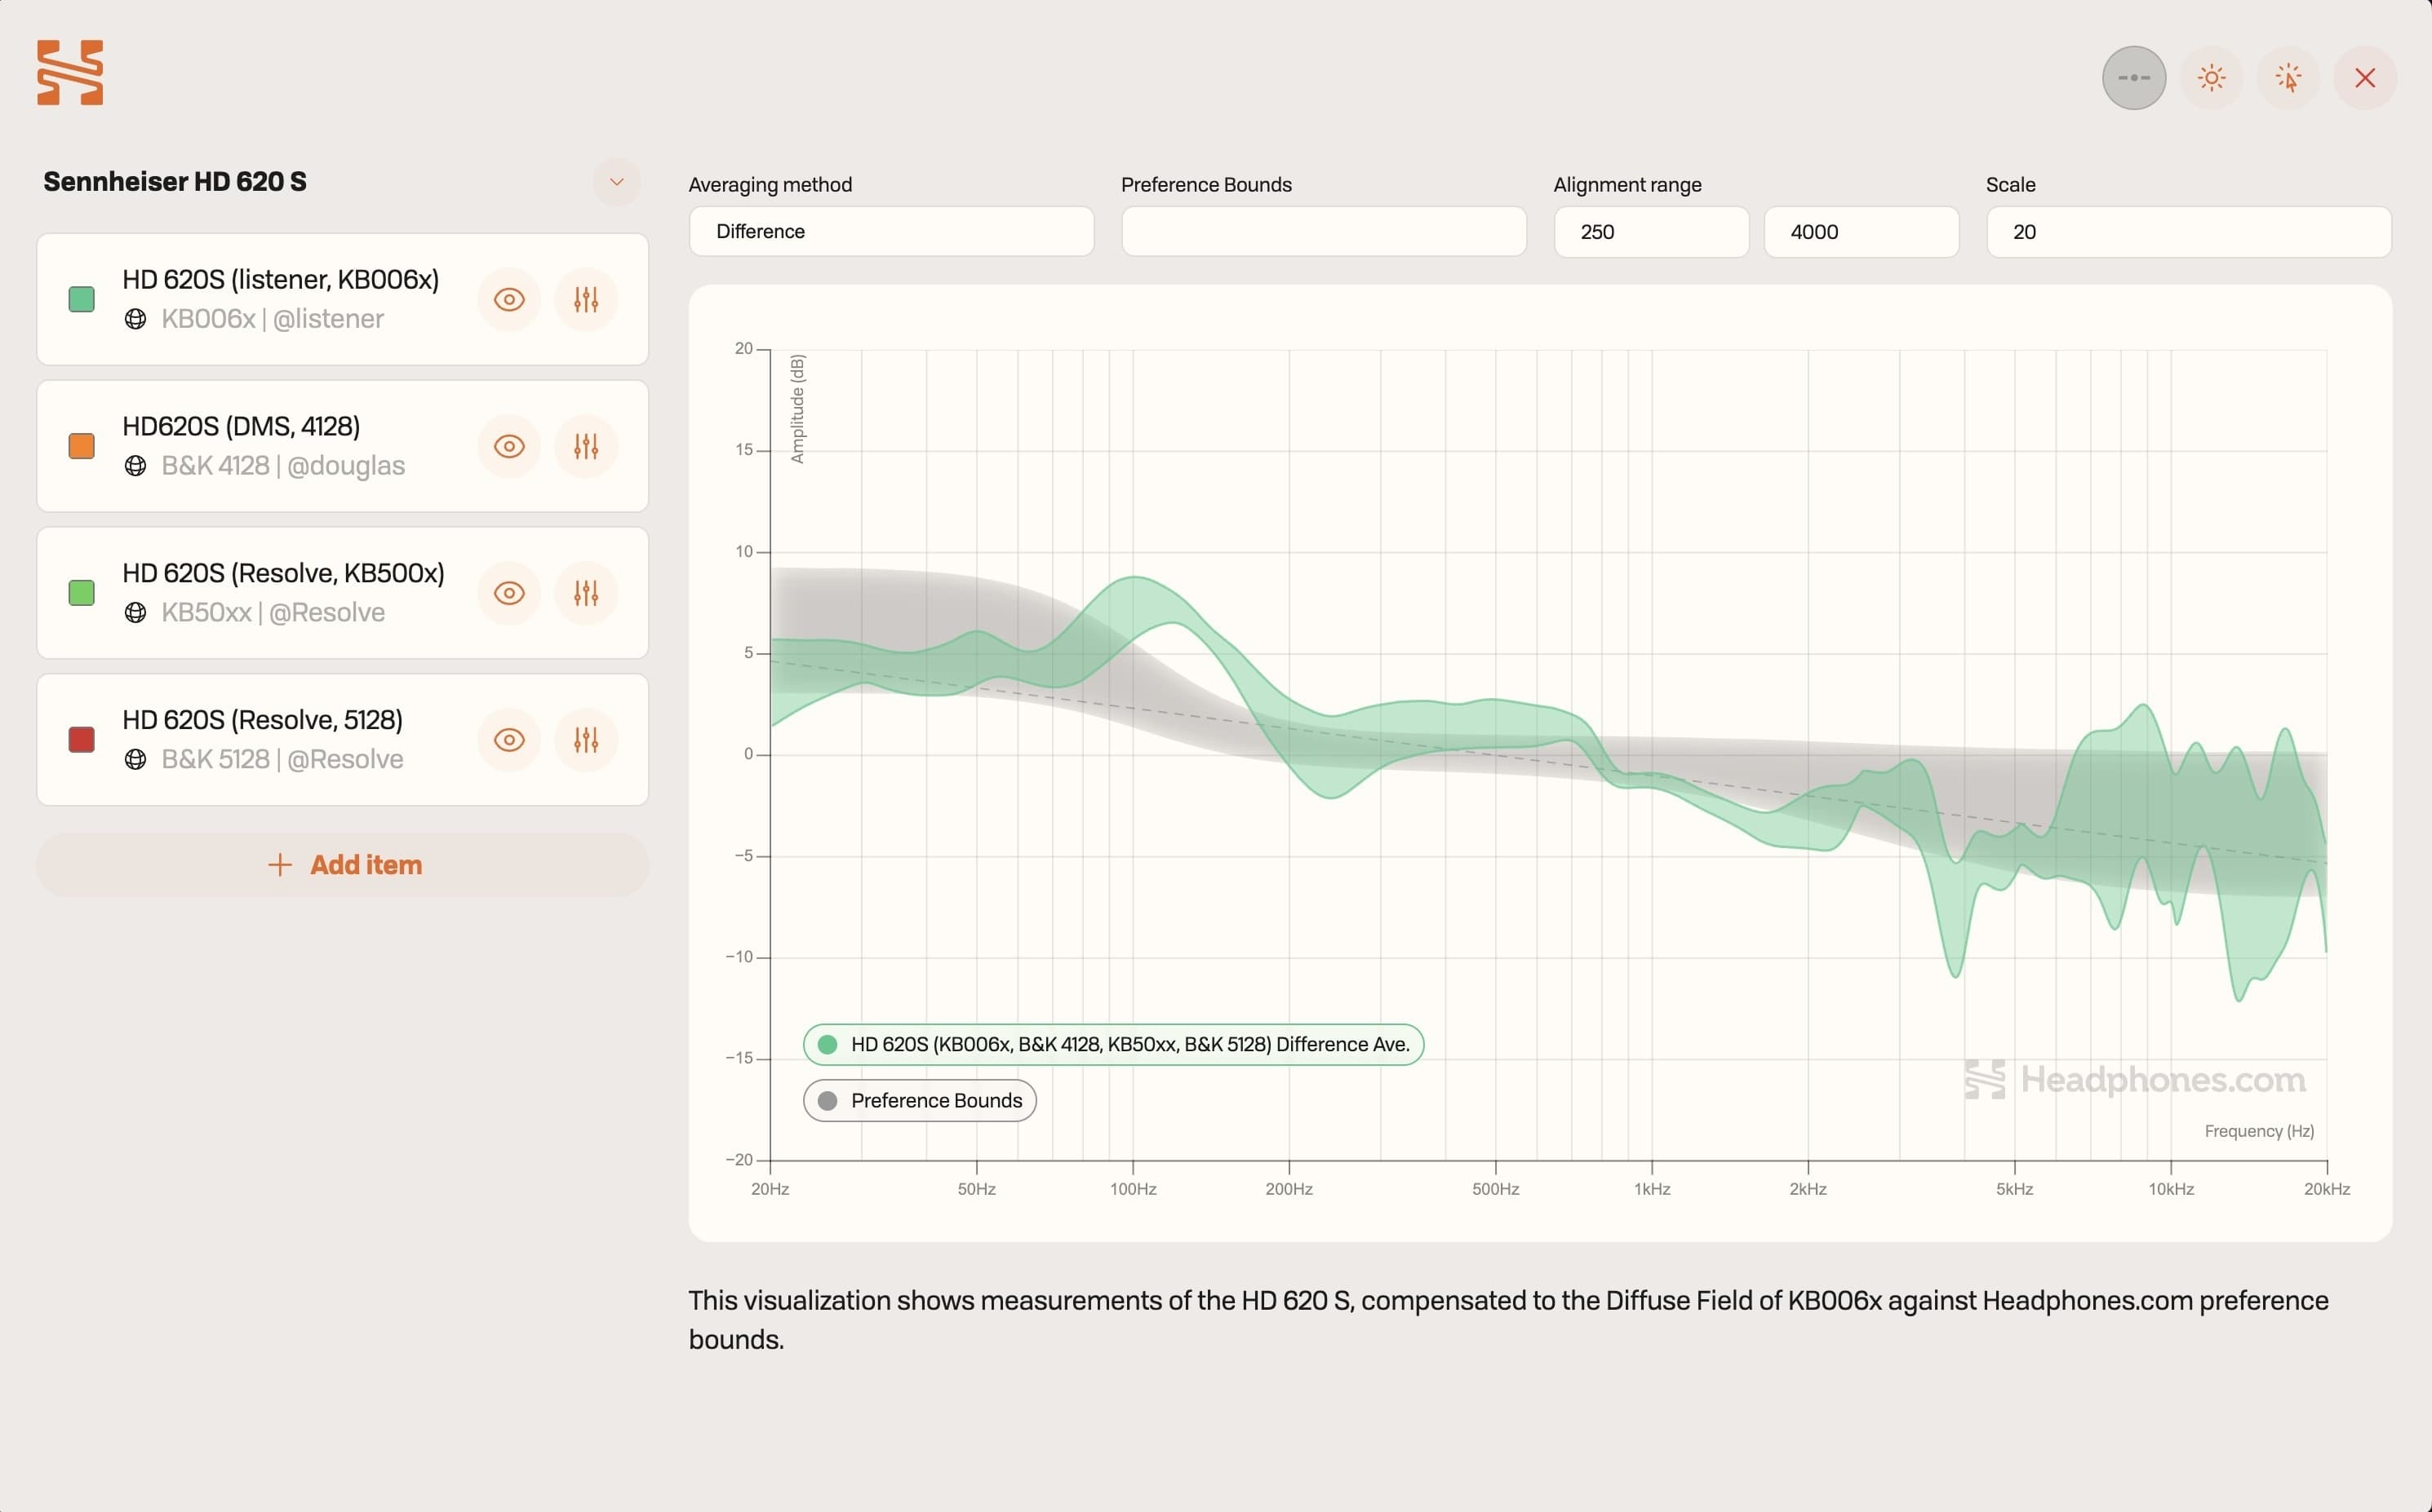Screen dimensions: 2432x1512
Task: Click the globe icon beside KB006x | @listener
Action: tap(135, 319)
